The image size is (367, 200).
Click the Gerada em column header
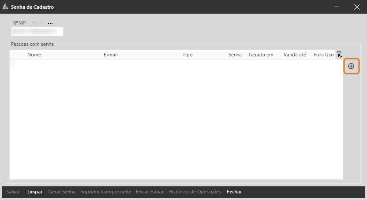[261, 55]
